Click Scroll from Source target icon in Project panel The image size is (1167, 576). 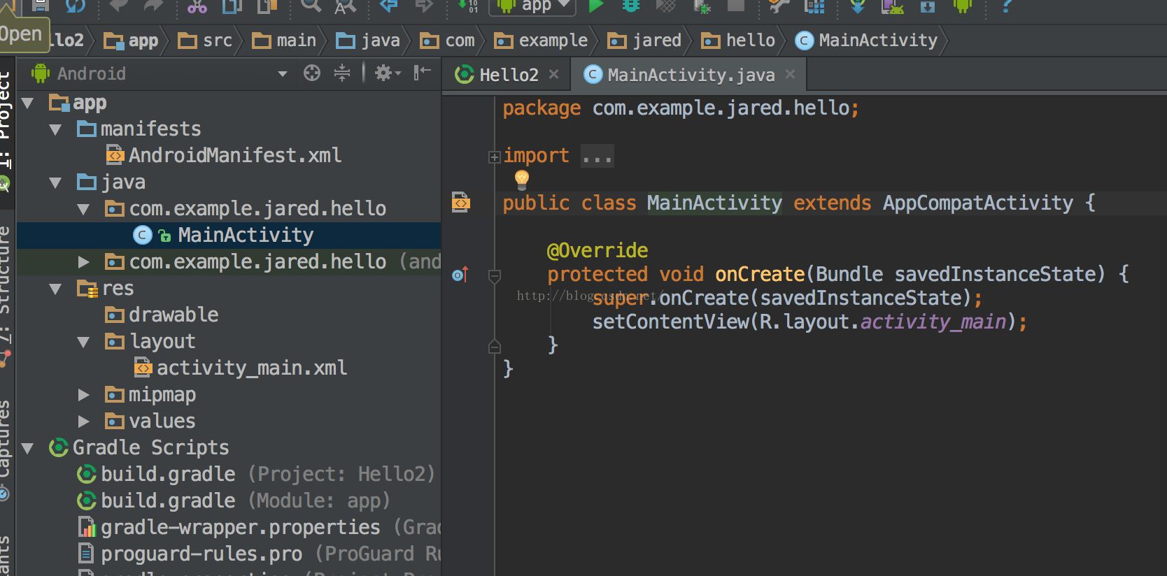(312, 73)
